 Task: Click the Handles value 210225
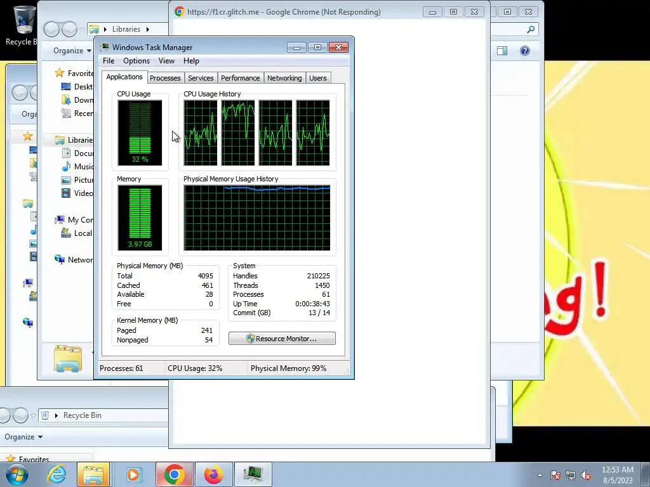(319, 276)
